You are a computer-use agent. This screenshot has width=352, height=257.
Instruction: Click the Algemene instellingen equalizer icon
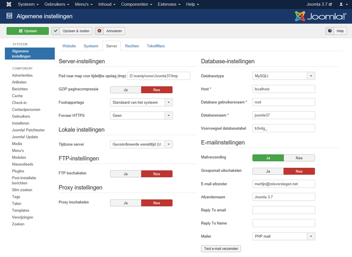click(9, 16)
